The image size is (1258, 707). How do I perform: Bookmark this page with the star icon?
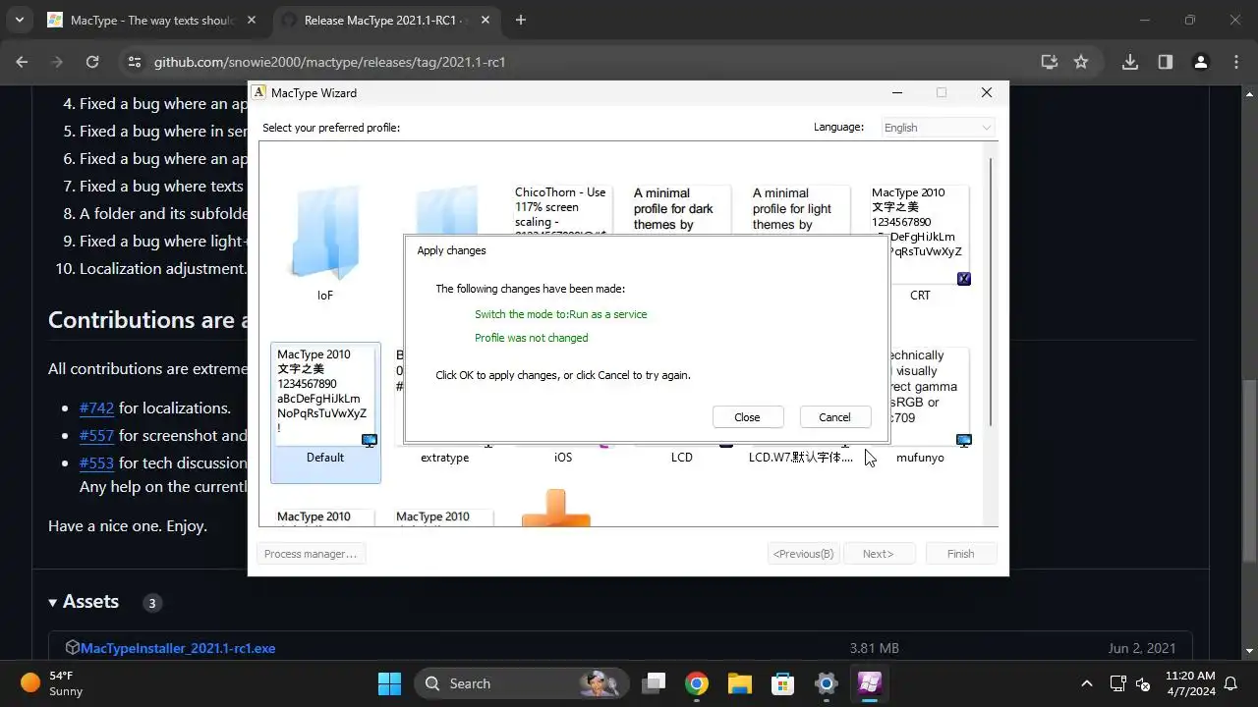pyautogui.click(x=1081, y=62)
